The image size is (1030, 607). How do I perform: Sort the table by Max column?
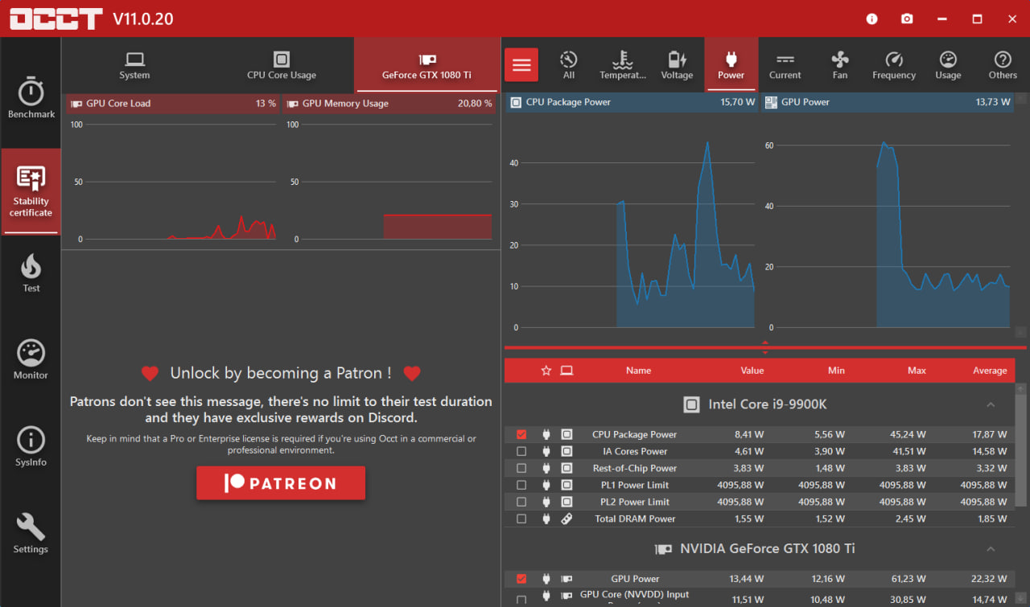(x=917, y=371)
